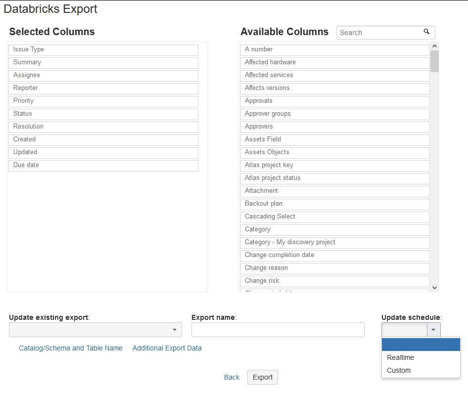Pick Affected hardware from Available Columns
This screenshot has height=393, width=468.
tap(335, 63)
